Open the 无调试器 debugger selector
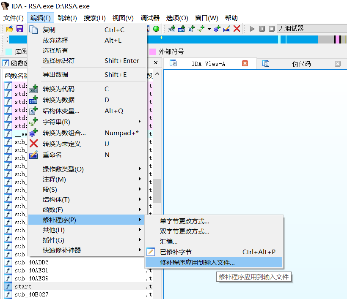 (312, 29)
